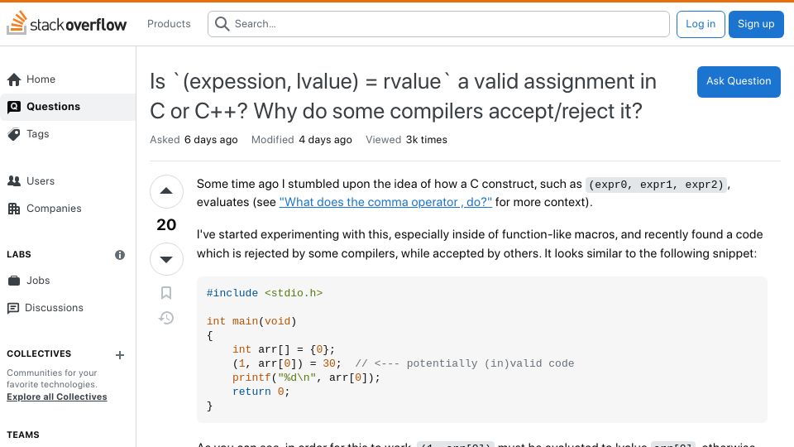Viewport: 794px width, 447px height.
Task: Open "What does the comma operator , do?" link
Action: click(x=385, y=202)
